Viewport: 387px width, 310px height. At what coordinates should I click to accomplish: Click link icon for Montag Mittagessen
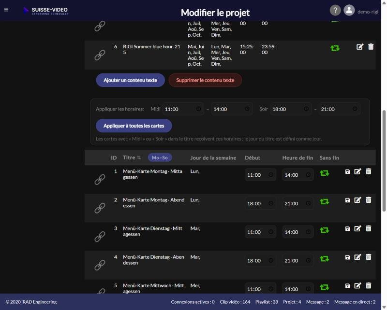point(100,180)
